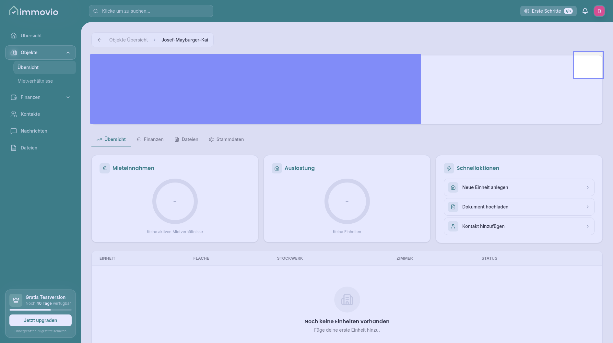
Task: Click Jetzt upgraden button
Action: (x=41, y=320)
